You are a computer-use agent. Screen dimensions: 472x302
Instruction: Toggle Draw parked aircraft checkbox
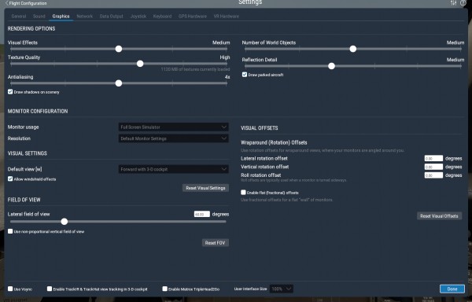tap(245, 75)
